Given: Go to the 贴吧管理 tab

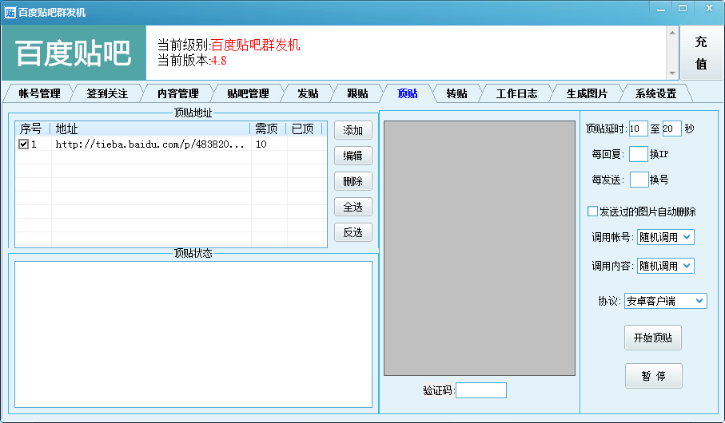Looking at the screenshot, I should (x=248, y=93).
